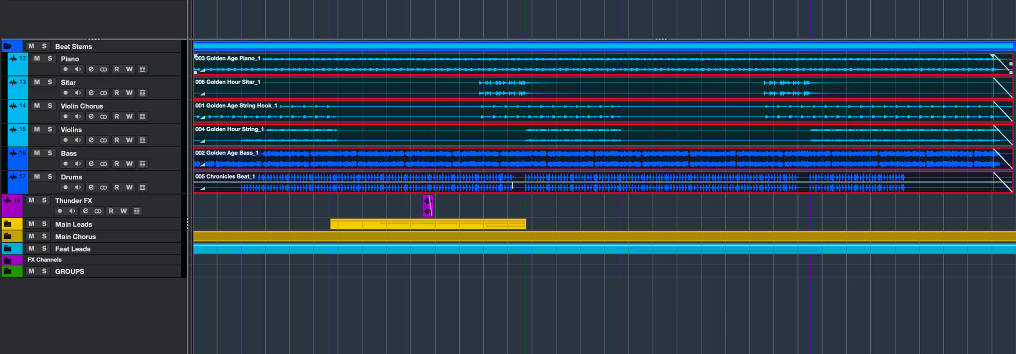Image resolution: width=1016 pixels, height=354 pixels.
Task: Toggle Read automation on the Piano track
Action: pyautogui.click(x=116, y=69)
